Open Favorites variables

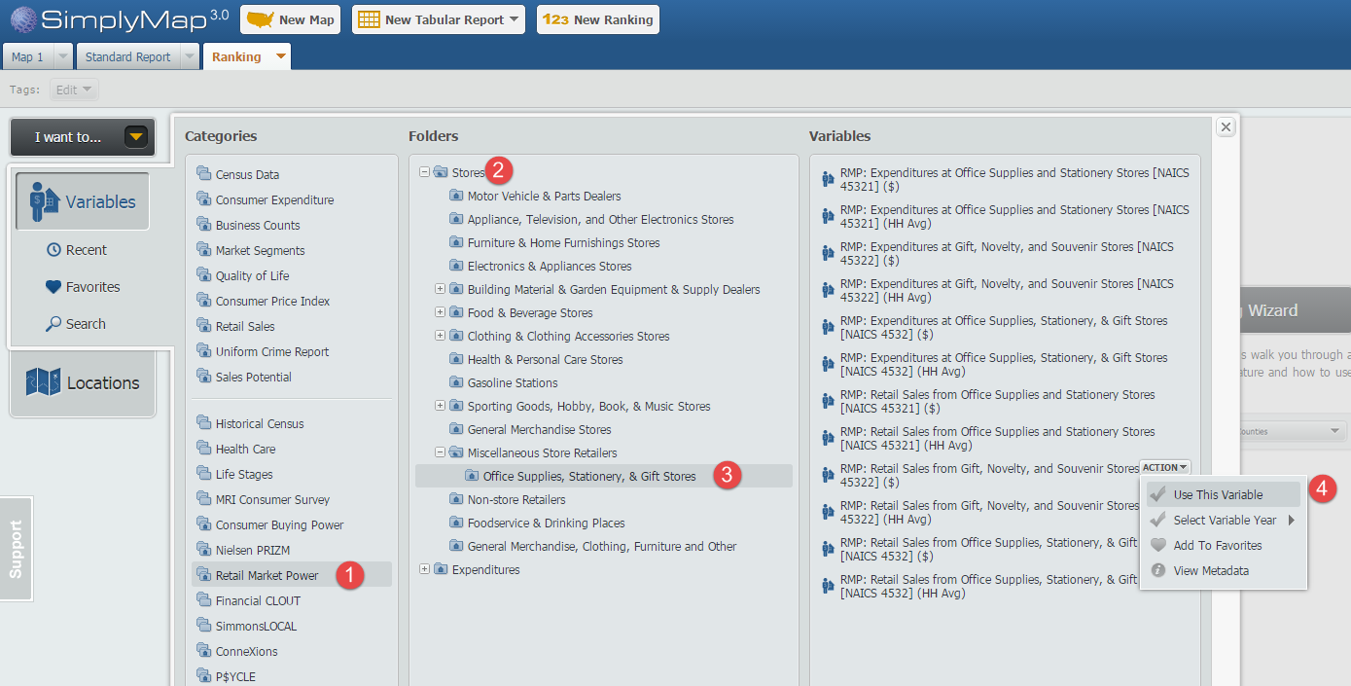coord(83,287)
